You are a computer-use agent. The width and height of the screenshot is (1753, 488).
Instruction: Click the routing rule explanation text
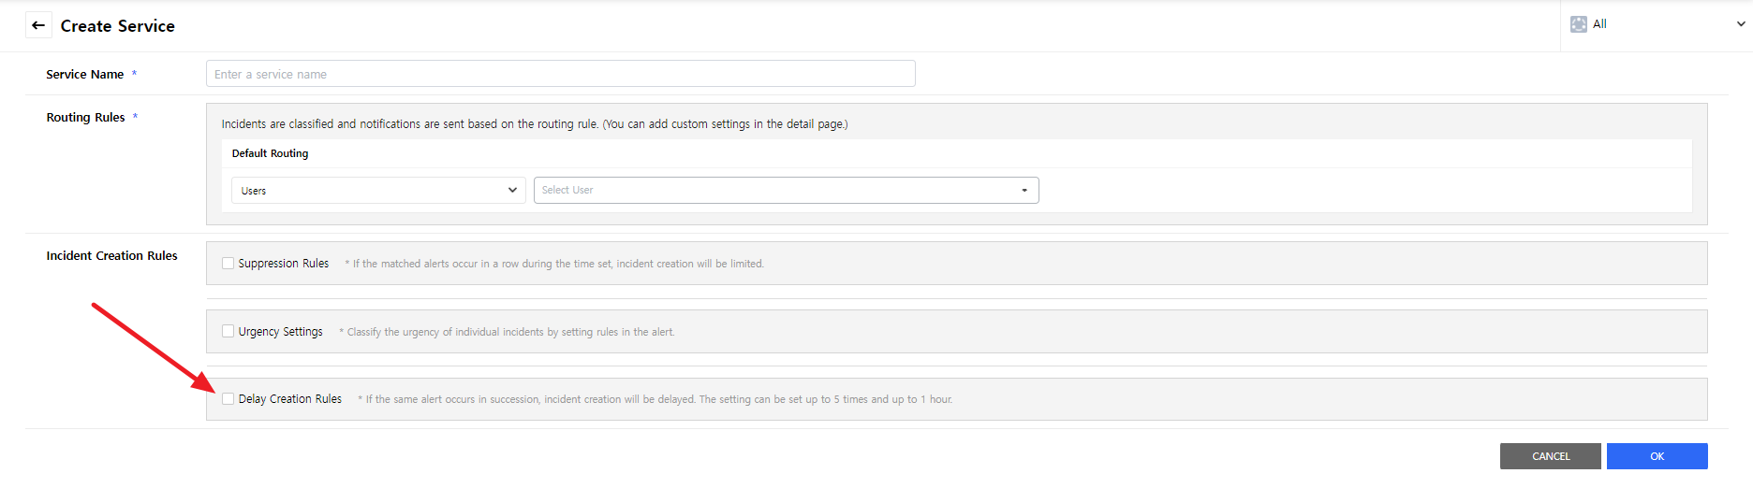click(534, 124)
